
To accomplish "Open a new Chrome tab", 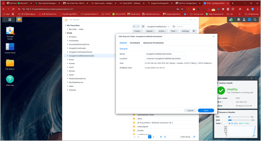I will pyautogui.click(x=232, y=3).
